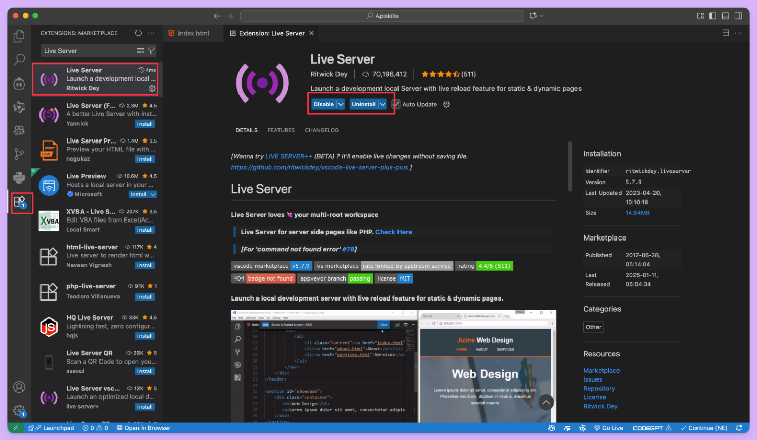Click the Filter Extensions funnel icon

[151, 50]
